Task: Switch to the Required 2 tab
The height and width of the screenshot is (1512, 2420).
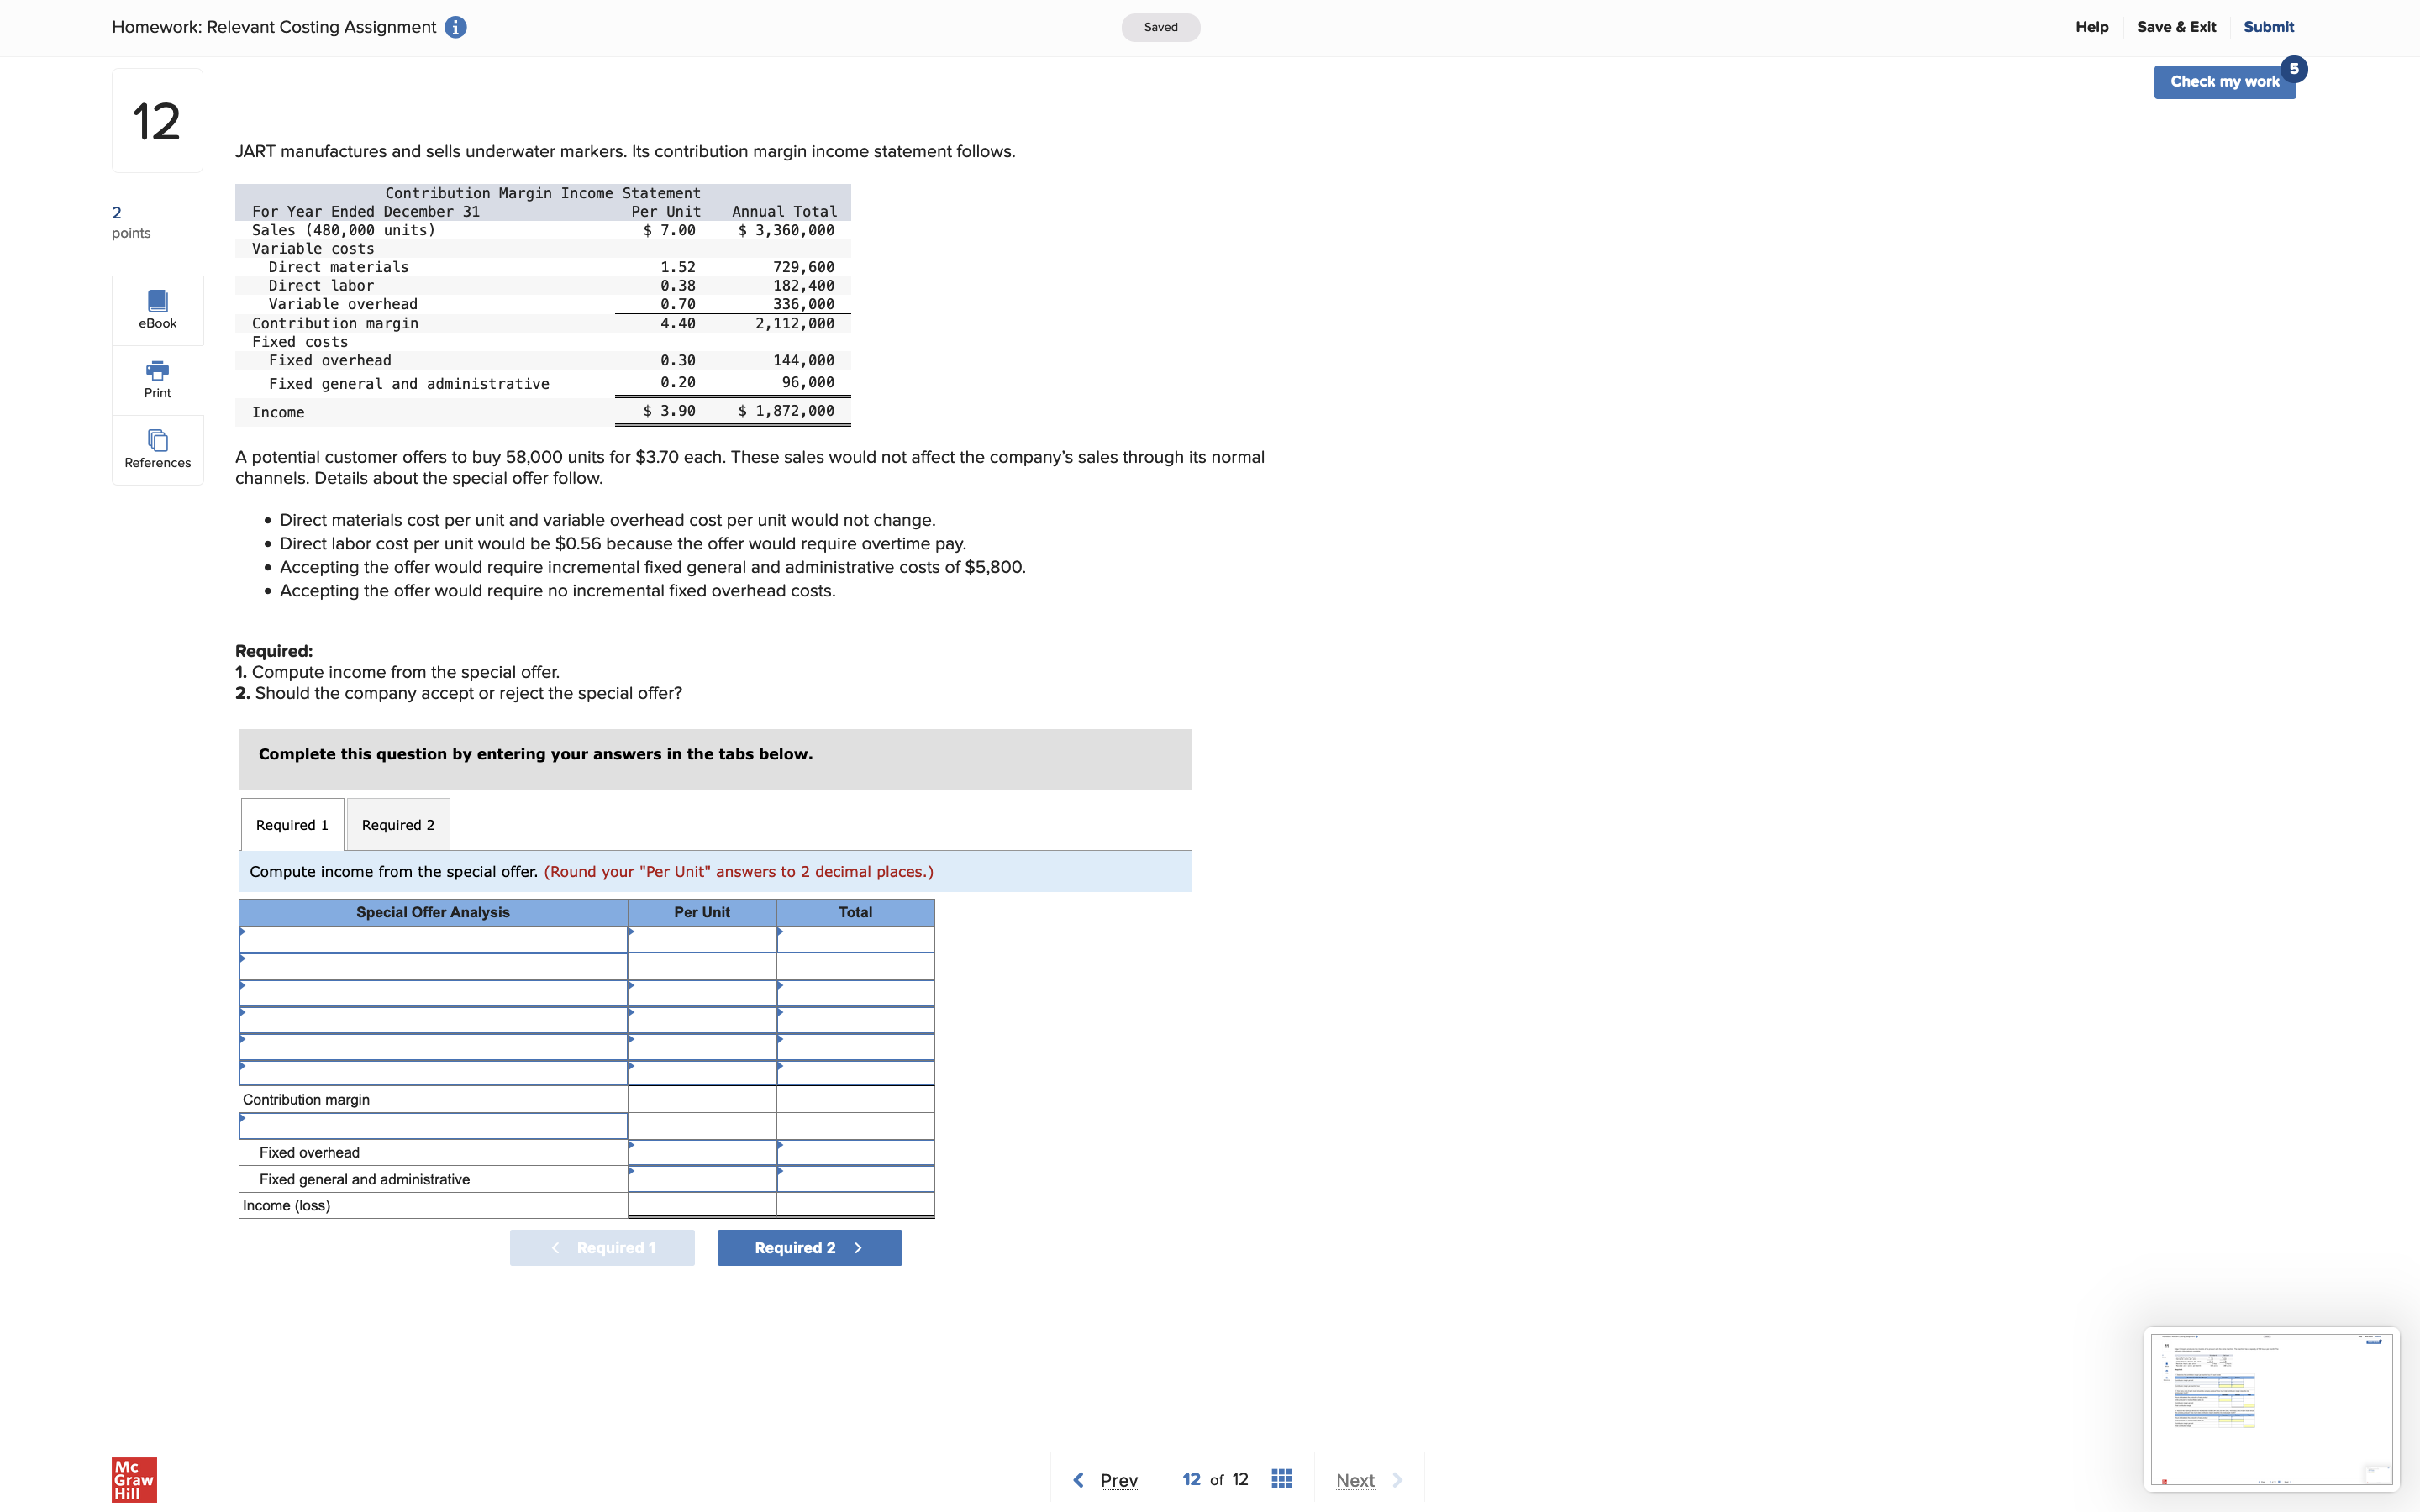Action: [397, 824]
